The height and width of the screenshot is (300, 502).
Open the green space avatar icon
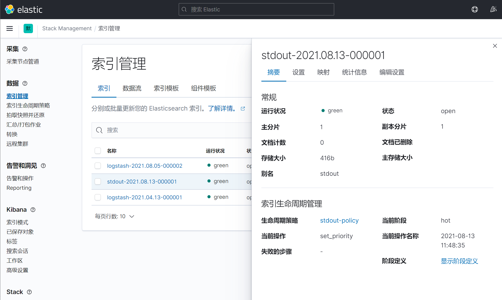(x=28, y=28)
